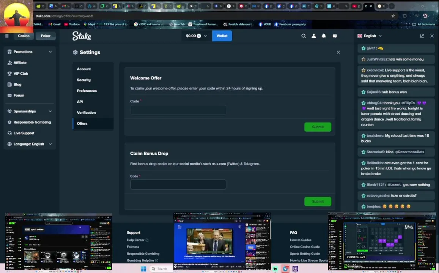Switch to Poker tab

click(x=46, y=36)
